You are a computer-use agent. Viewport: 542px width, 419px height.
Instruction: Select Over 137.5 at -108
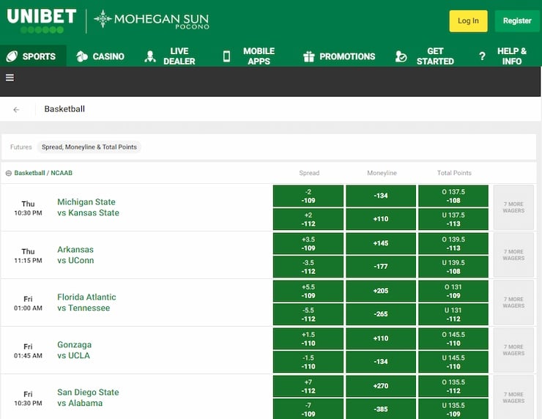coord(453,196)
